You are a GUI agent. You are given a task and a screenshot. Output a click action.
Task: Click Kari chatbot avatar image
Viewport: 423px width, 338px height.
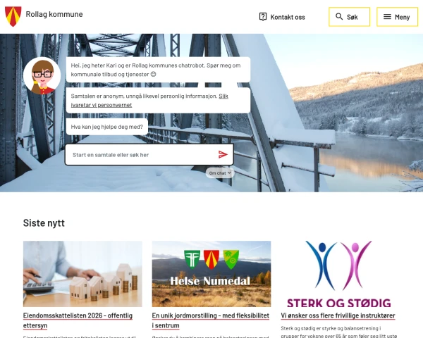click(42, 76)
